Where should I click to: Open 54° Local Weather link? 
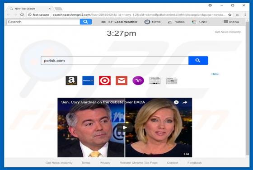[119, 22]
